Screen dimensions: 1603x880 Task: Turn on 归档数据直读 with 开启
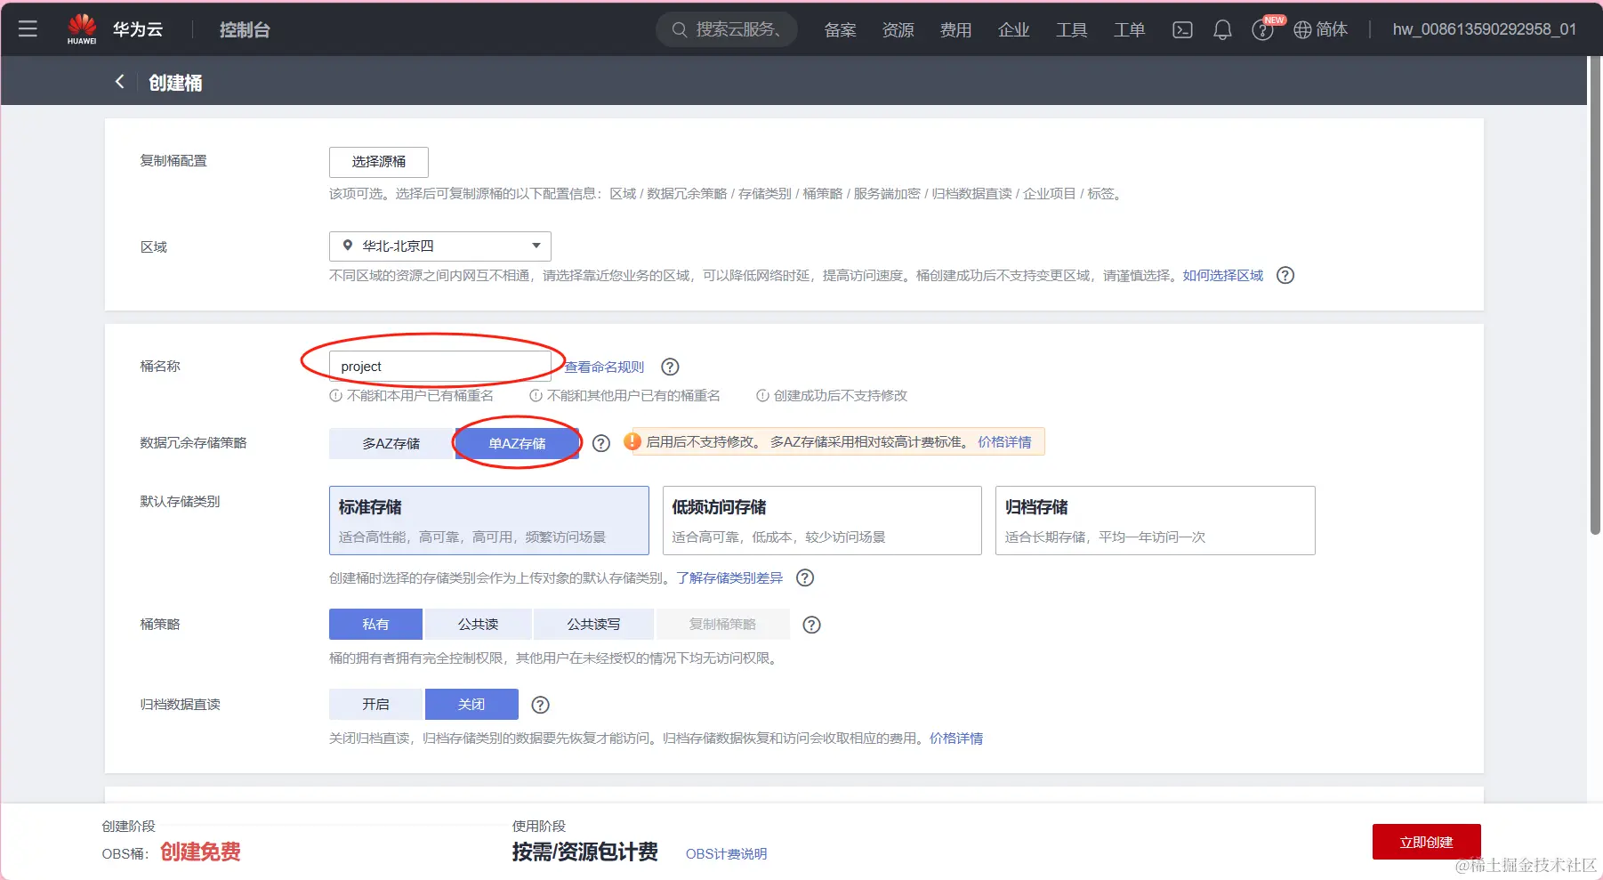pos(375,705)
